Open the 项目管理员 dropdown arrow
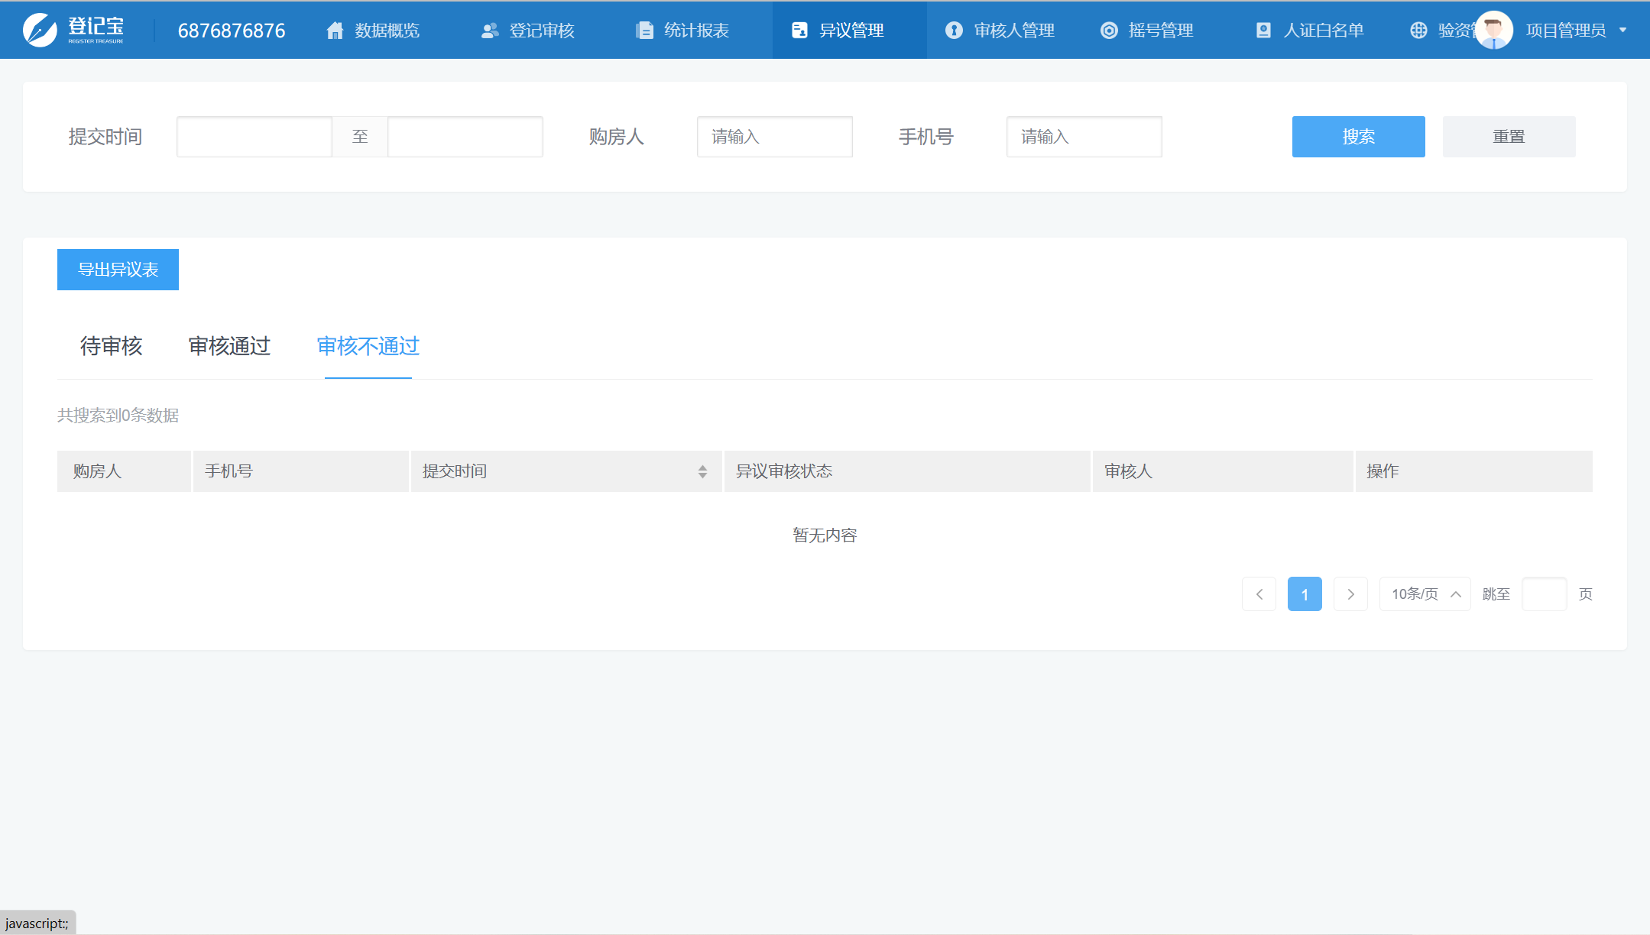This screenshot has height=935, width=1650. [1622, 31]
